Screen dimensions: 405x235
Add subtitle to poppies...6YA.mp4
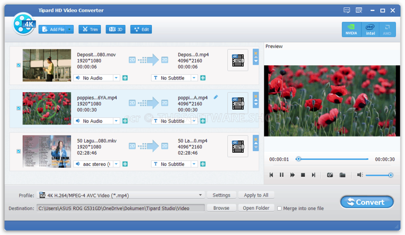pyautogui.click(x=203, y=121)
